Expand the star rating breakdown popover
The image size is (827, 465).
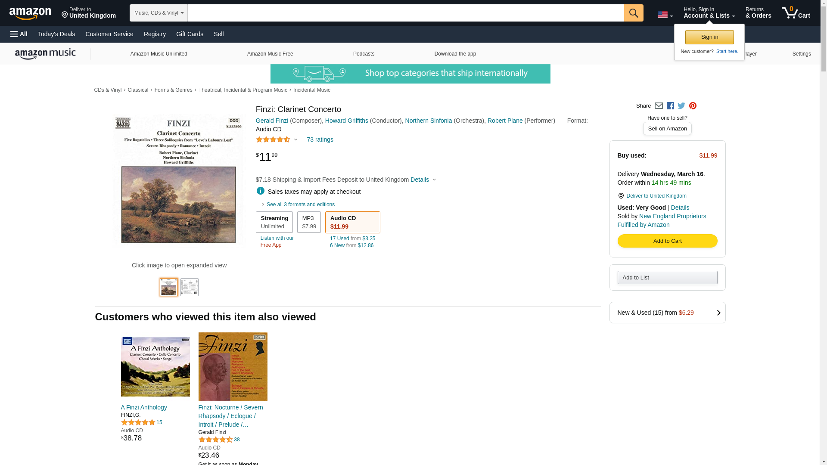277,139
